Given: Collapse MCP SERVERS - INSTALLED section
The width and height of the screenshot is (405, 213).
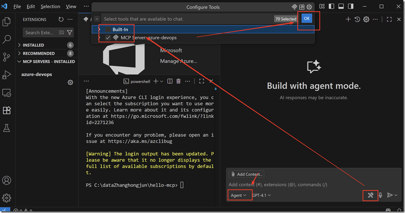Looking at the screenshot, I should (47, 61).
